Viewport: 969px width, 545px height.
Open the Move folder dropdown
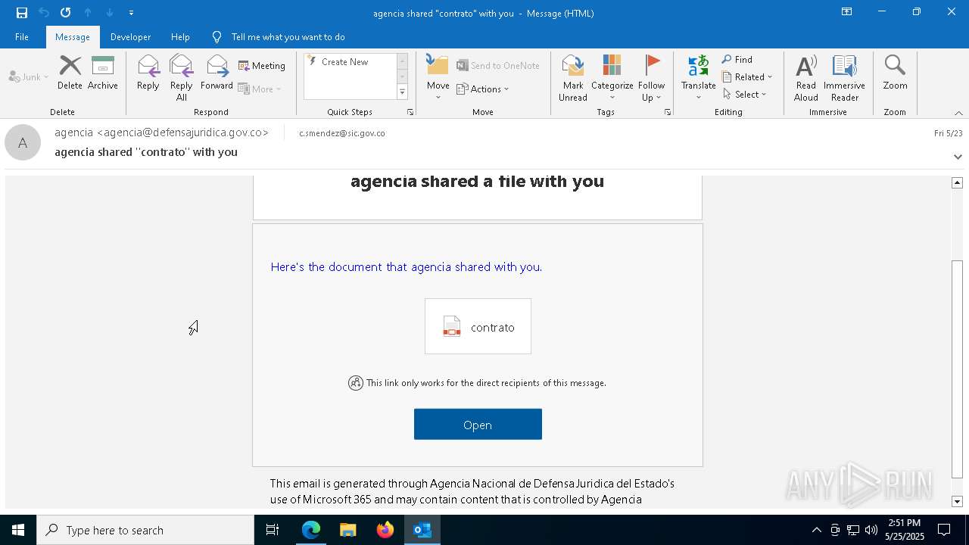(x=438, y=78)
